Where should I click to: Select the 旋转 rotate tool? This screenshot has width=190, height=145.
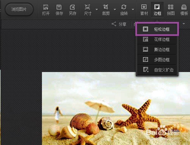pyautogui.click(x=124, y=10)
